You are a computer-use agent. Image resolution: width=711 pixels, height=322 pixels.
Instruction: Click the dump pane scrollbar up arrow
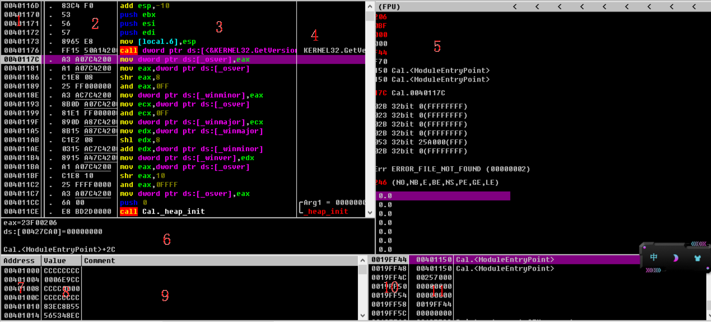click(x=362, y=260)
